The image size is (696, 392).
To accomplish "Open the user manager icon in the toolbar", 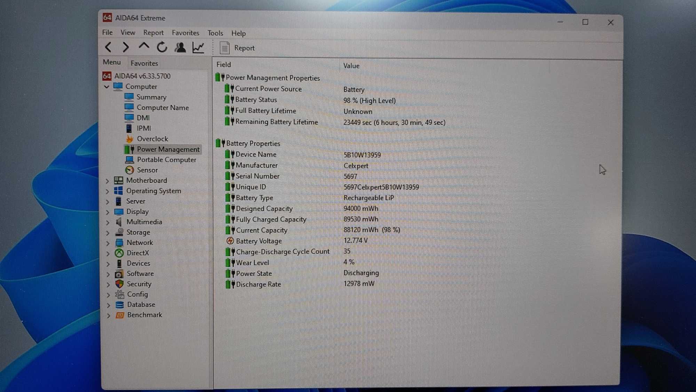I will click(x=180, y=47).
